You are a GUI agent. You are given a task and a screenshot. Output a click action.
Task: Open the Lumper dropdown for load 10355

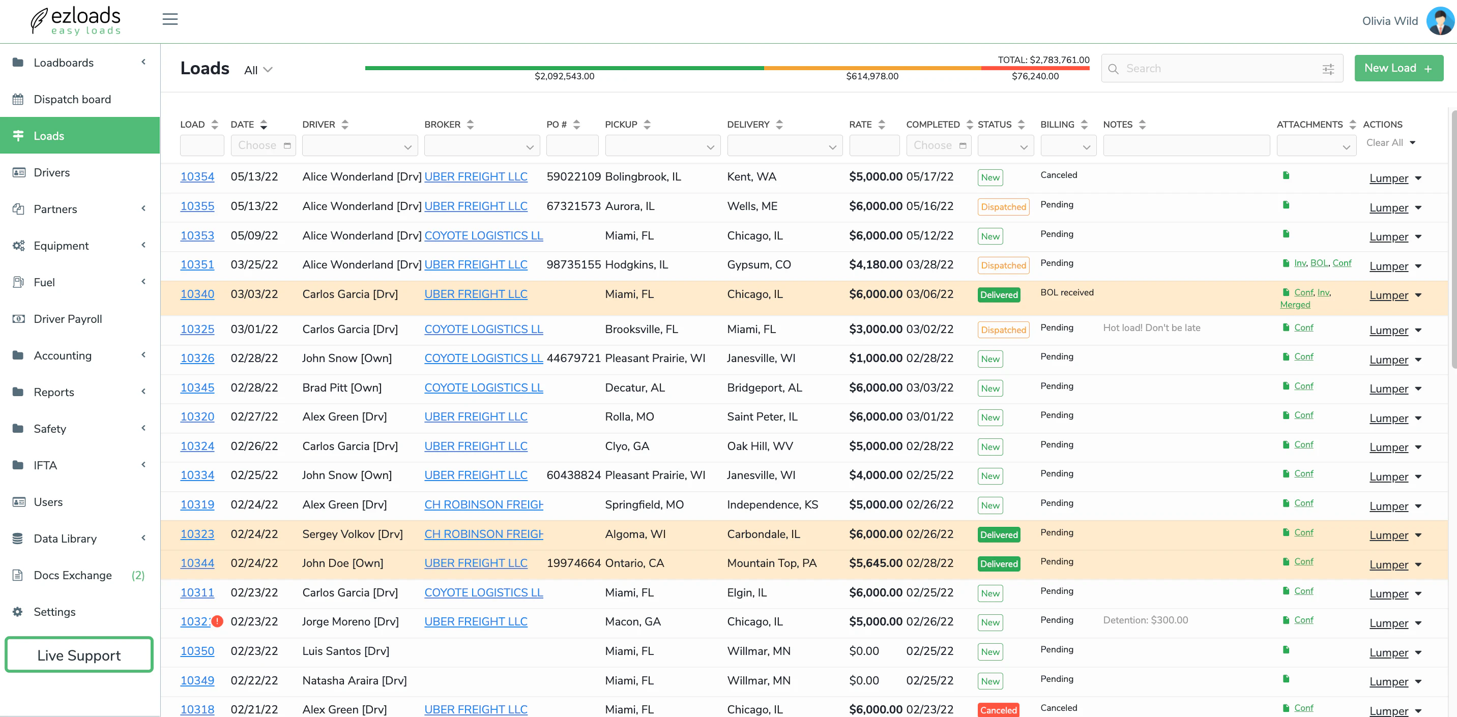[x=1394, y=207]
